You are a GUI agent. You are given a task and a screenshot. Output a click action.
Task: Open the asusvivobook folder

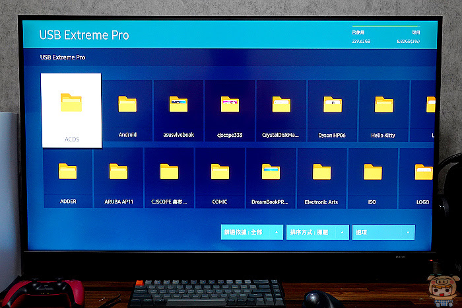[x=179, y=110]
